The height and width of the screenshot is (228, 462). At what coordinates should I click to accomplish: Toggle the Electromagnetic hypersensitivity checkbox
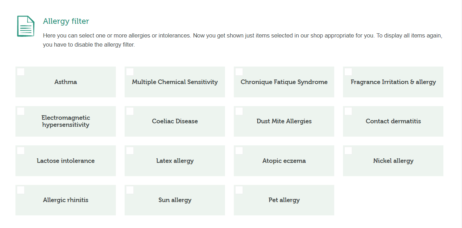(21, 111)
